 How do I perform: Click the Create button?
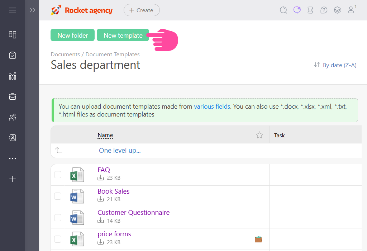(x=142, y=10)
